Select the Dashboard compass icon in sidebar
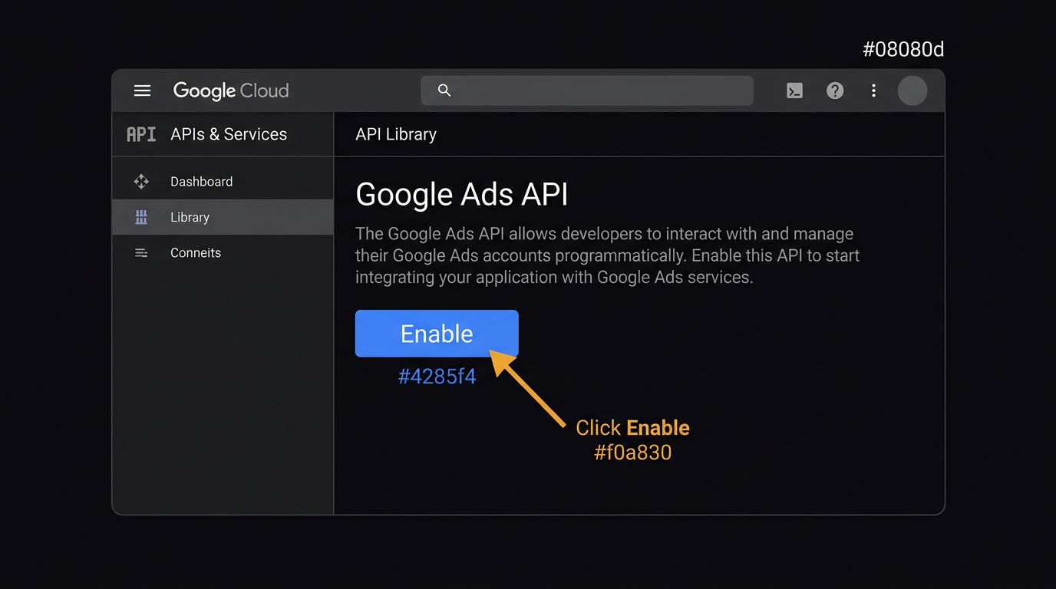 (141, 181)
